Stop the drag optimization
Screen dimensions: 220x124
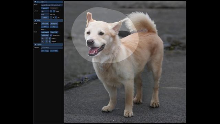pyautogui.click(x=54, y=27)
